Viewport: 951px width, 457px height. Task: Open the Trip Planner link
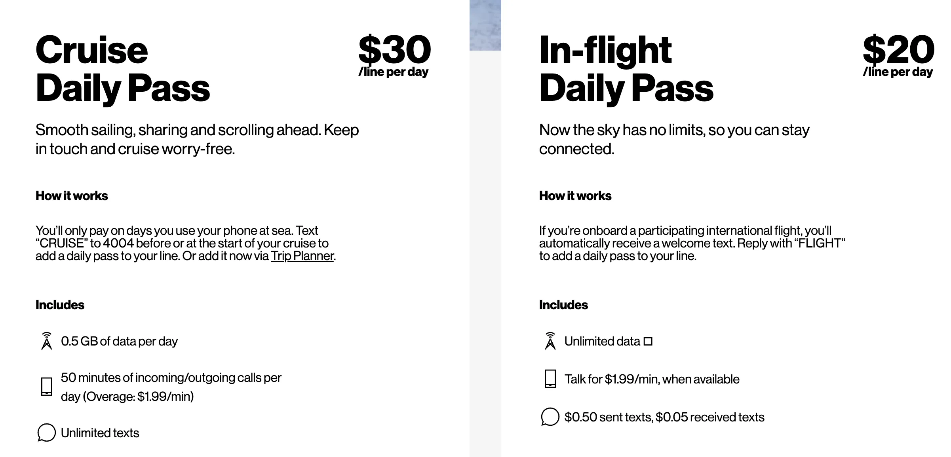pos(302,256)
